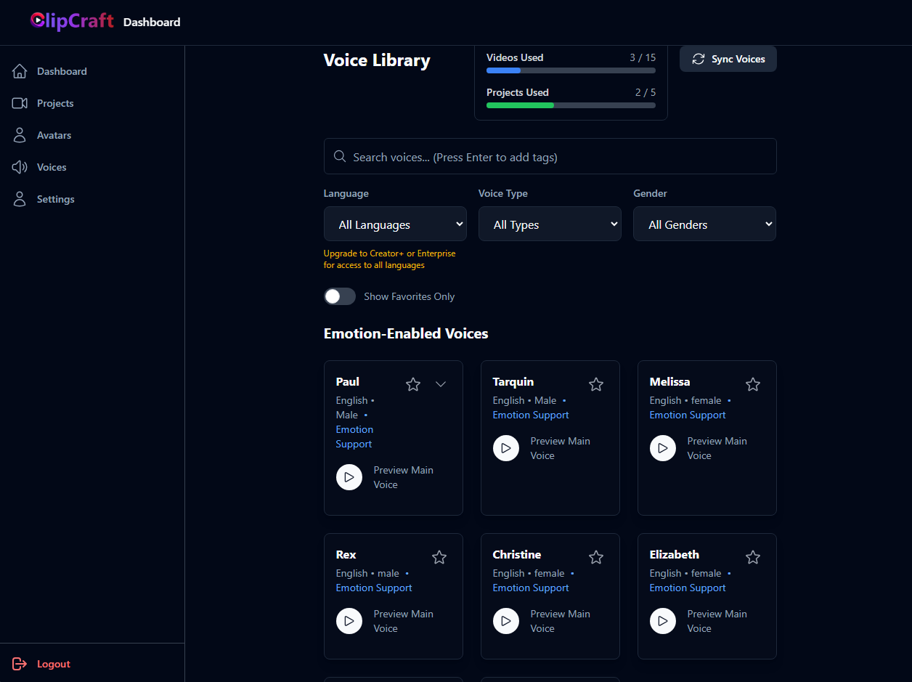Click Emotion Support on Christine's card

click(x=531, y=588)
